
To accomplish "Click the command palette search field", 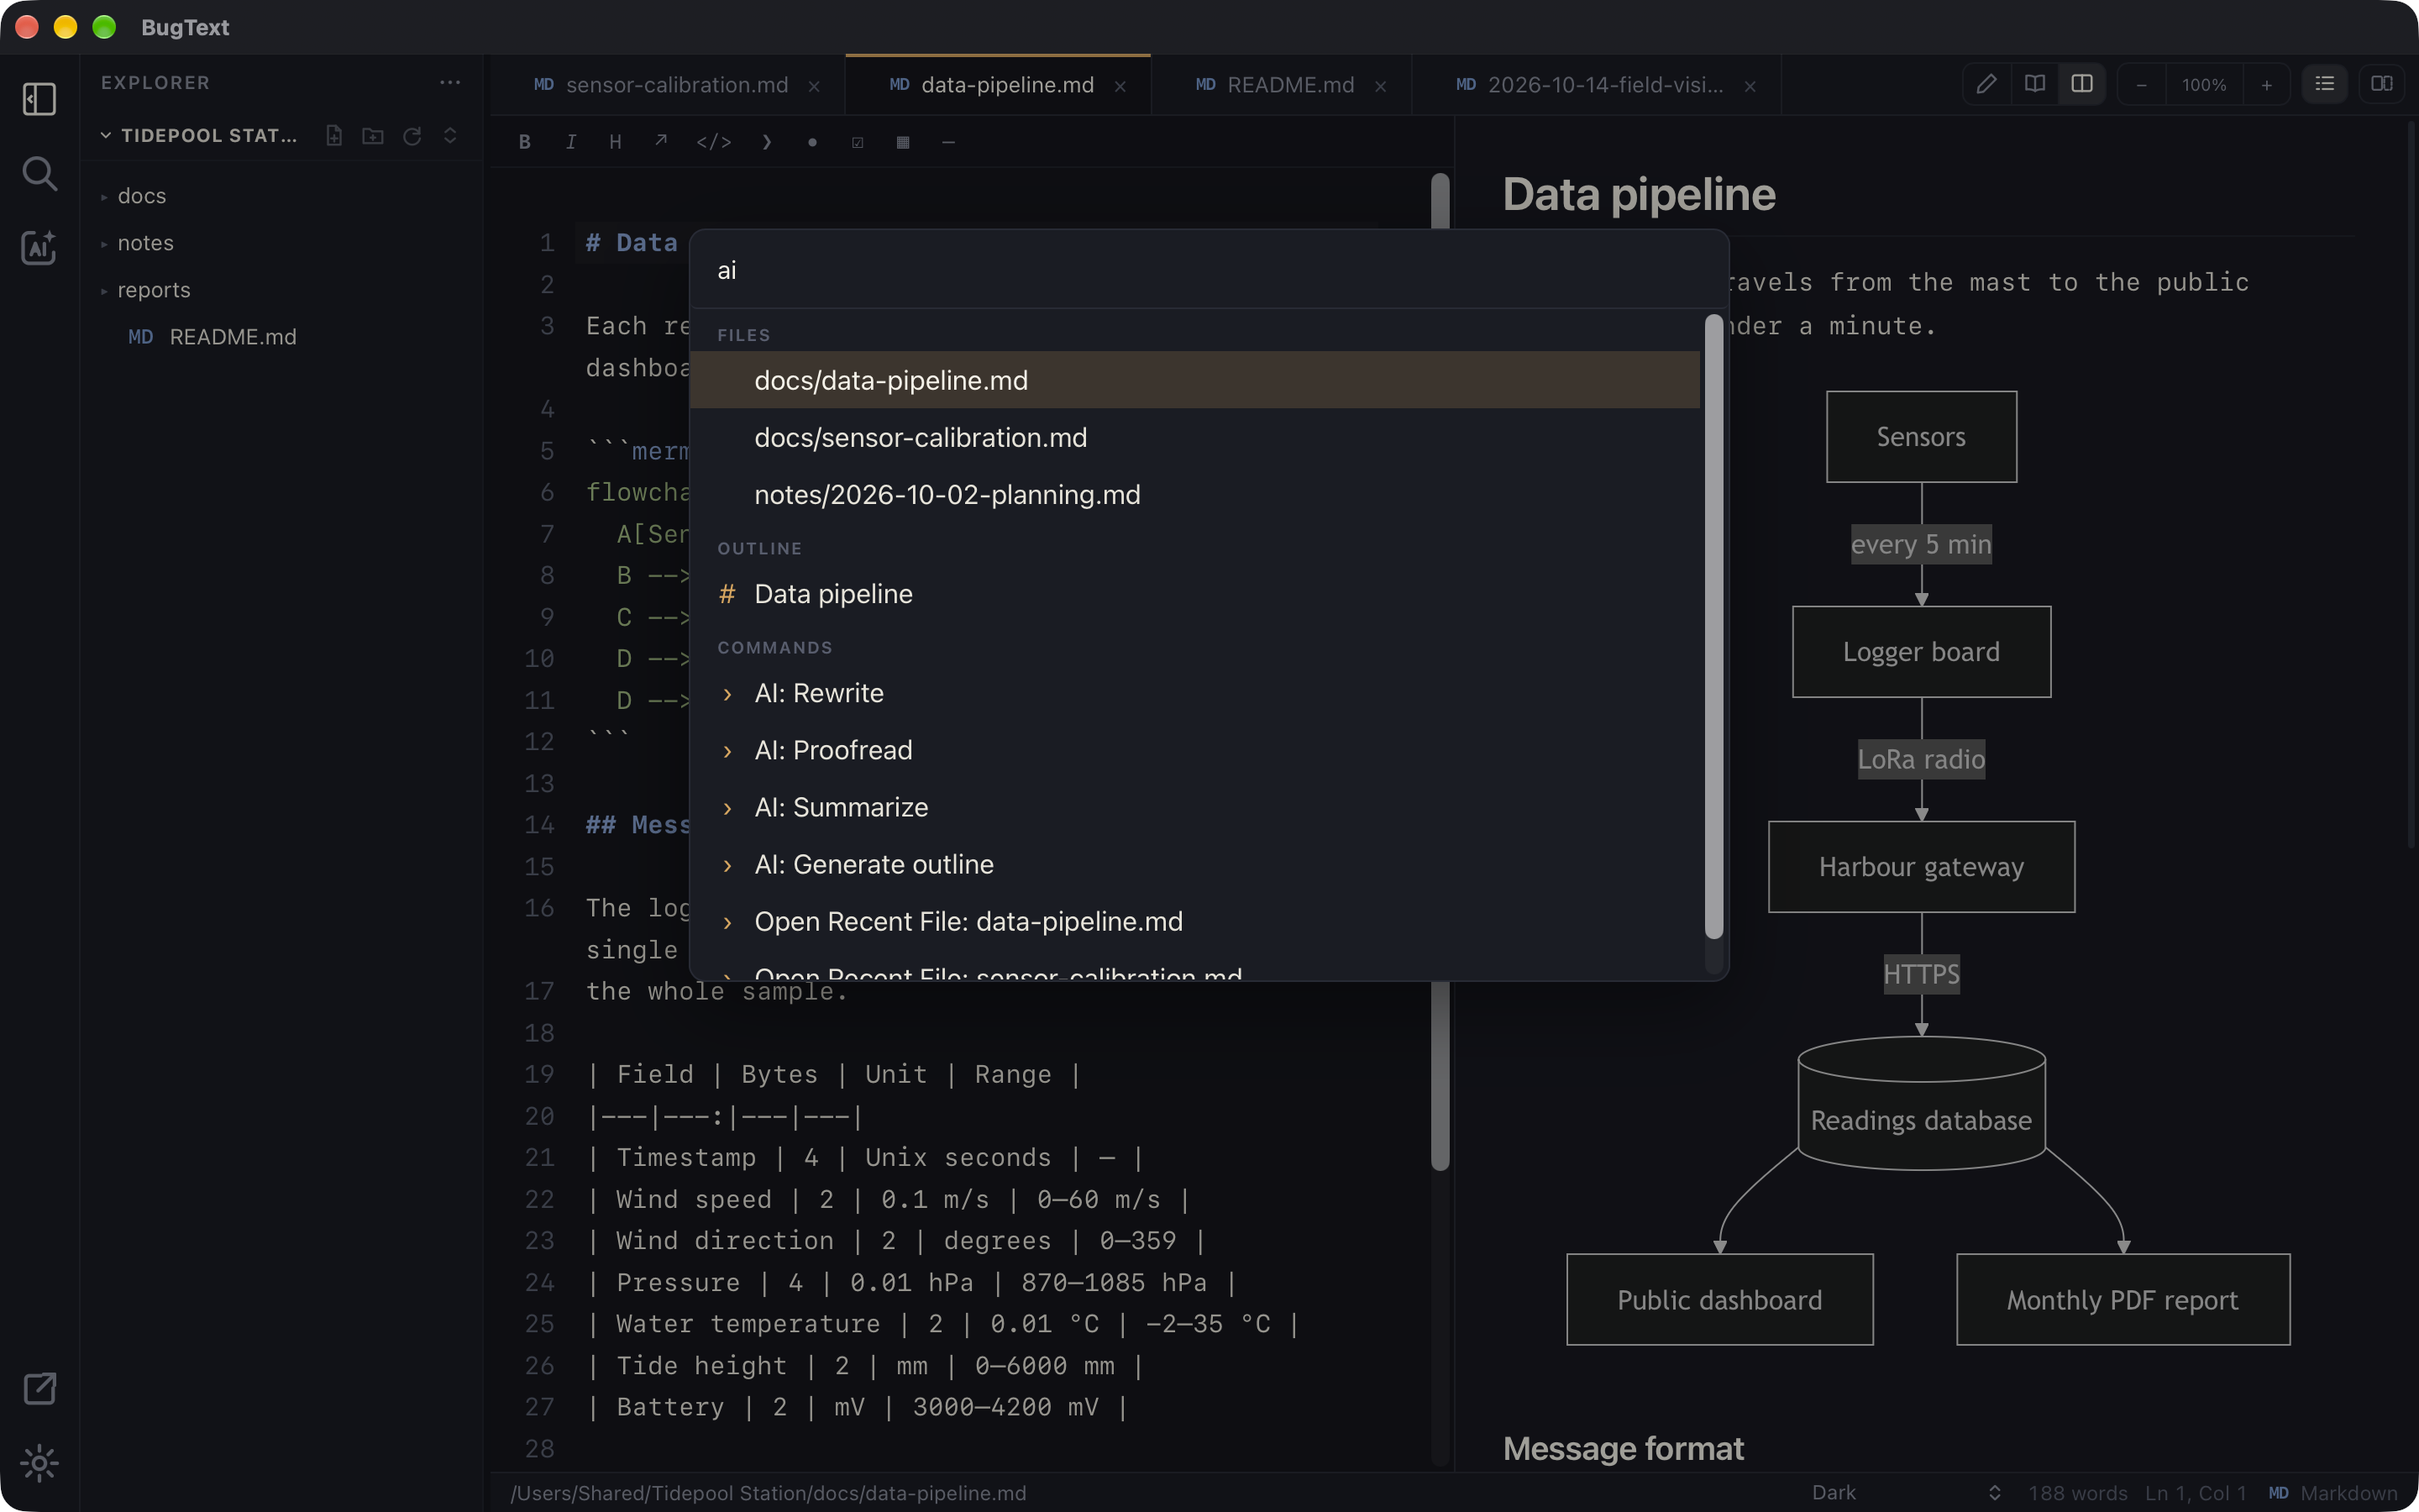I will tap(1209, 270).
